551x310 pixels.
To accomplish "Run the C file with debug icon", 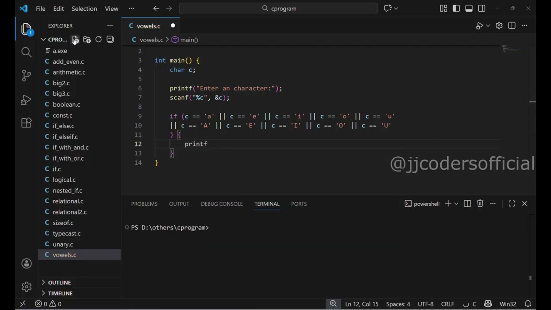I will (x=480, y=26).
